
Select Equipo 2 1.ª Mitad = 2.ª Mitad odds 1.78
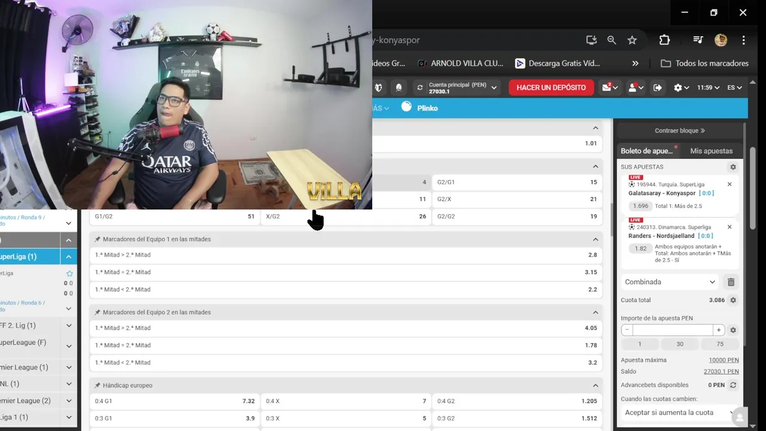tap(346, 345)
